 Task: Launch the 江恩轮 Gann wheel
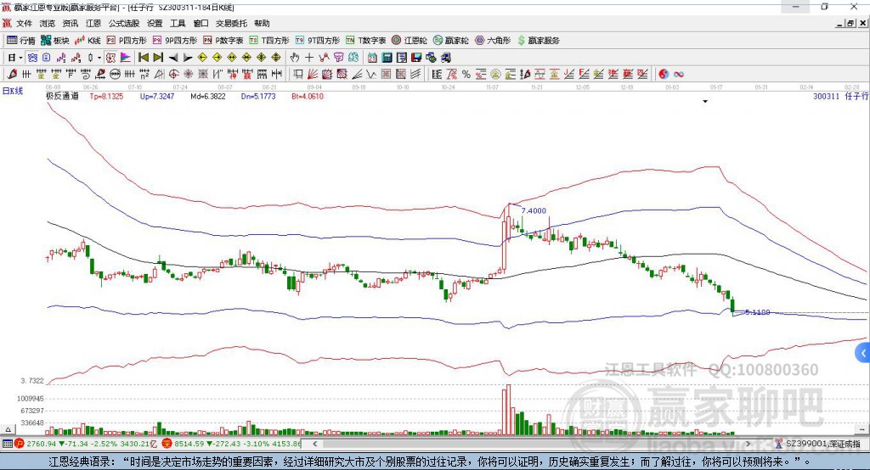click(410, 41)
